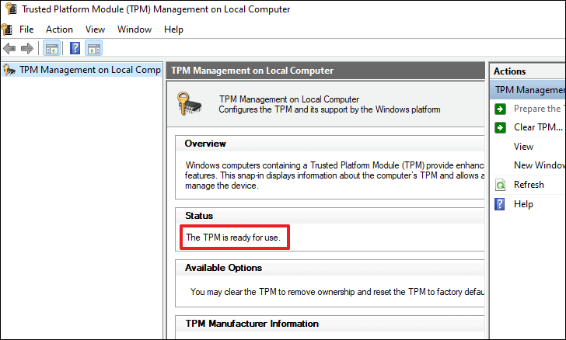Open the Help menu
The image size is (566, 340).
pos(173,29)
